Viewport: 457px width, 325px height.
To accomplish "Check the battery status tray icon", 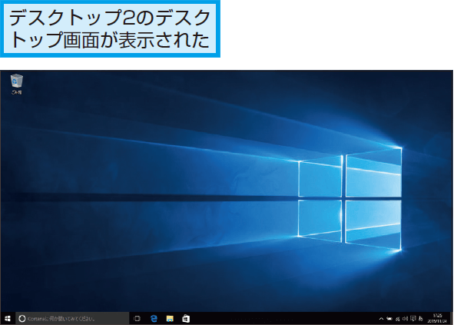I will 389,319.
